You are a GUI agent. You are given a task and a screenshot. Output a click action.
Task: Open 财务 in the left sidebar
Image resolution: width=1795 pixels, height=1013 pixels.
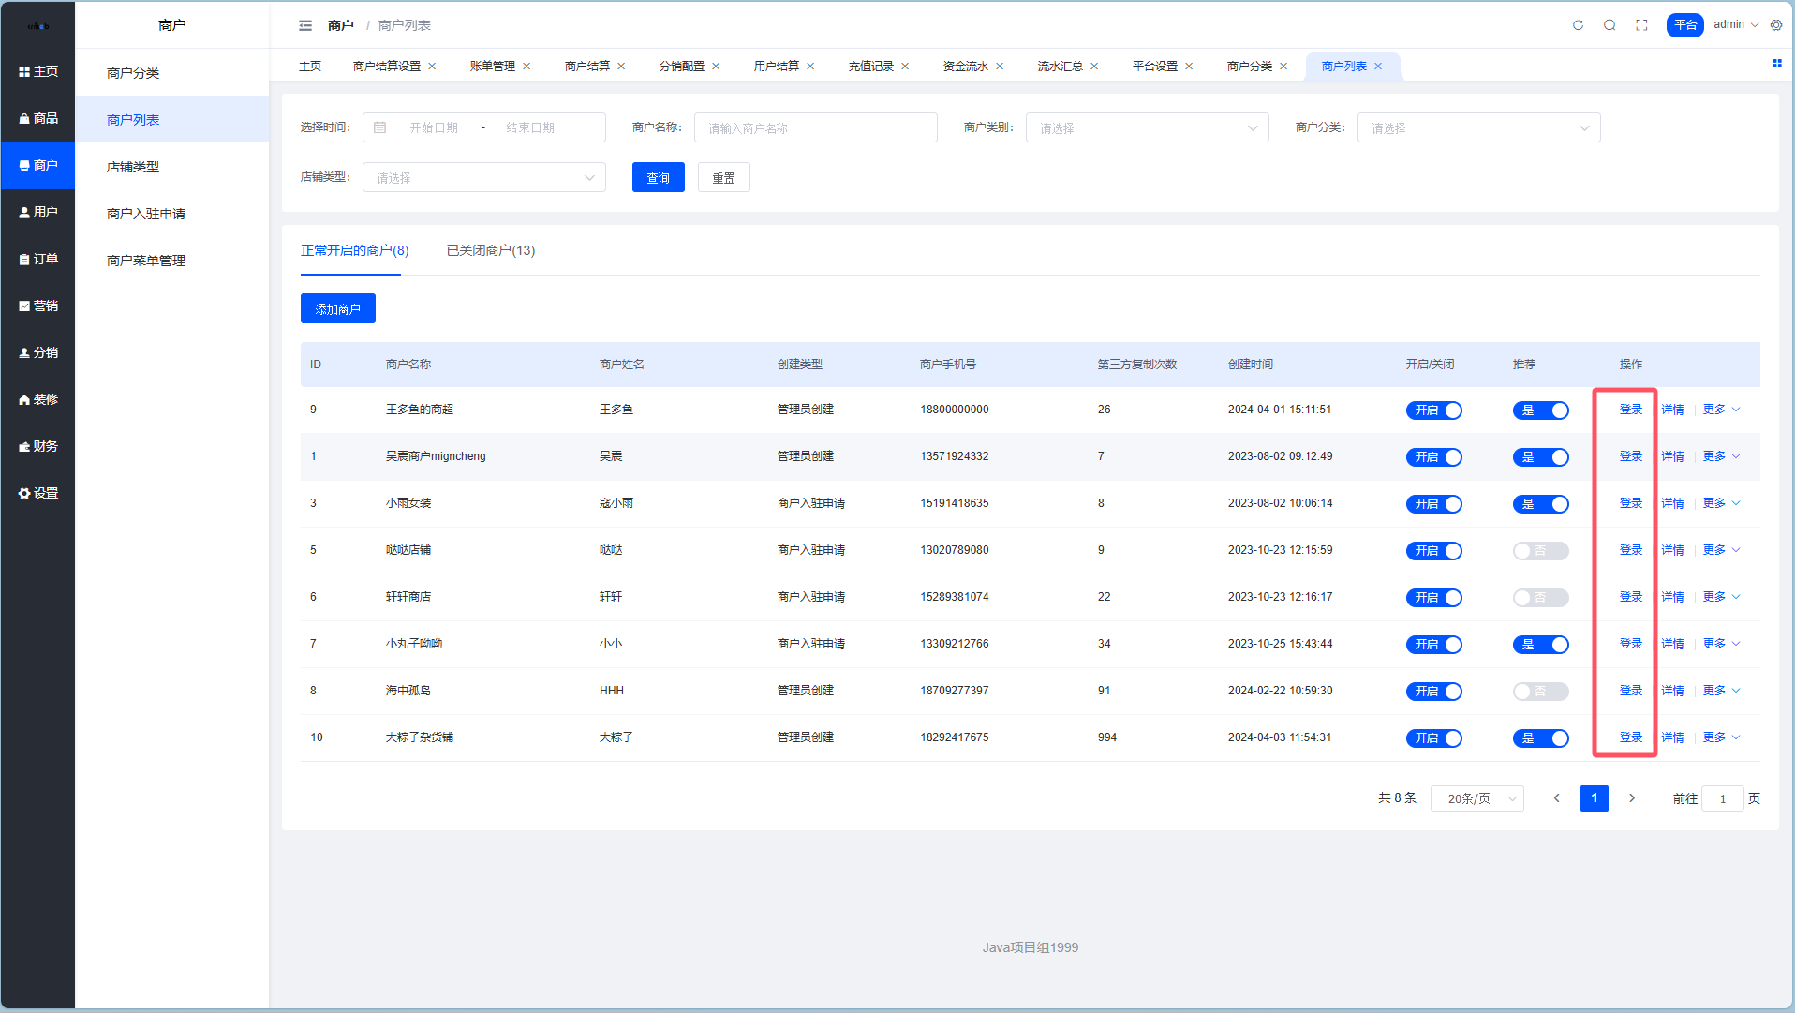38,446
